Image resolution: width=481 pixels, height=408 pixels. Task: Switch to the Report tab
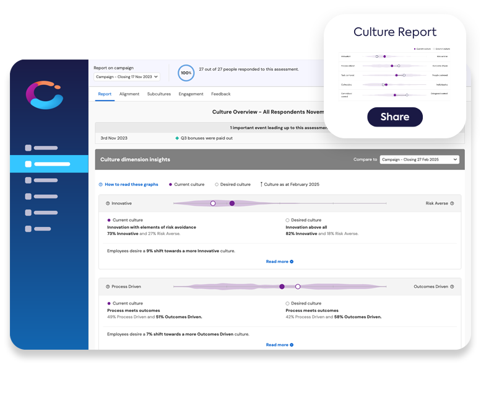(105, 94)
